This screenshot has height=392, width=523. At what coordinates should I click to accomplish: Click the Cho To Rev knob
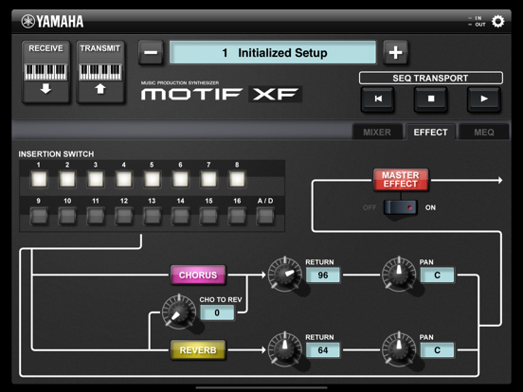179,312
